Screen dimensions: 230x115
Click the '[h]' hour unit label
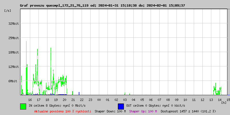[224, 103]
